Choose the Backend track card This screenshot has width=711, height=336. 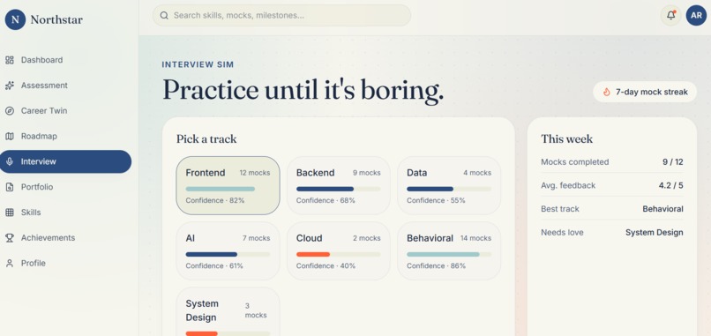[x=338, y=185]
